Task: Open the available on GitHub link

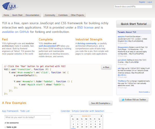Action: (x=16, y=32)
